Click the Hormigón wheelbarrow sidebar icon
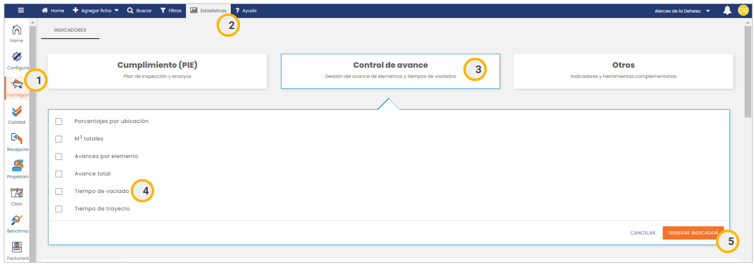Image resolution: width=754 pixels, height=264 pixels. (17, 84)
